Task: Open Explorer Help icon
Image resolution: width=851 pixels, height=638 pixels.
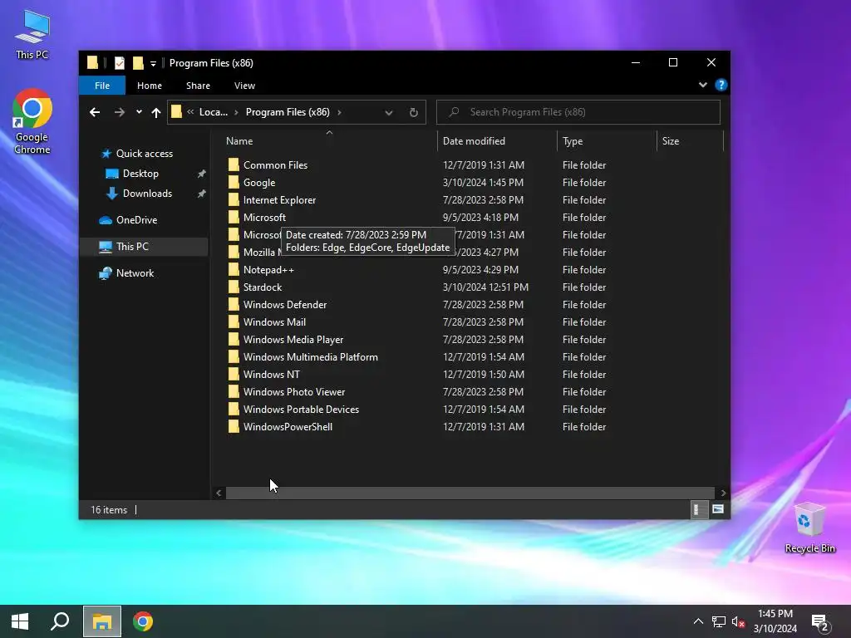Action: [x=721, y=86]
